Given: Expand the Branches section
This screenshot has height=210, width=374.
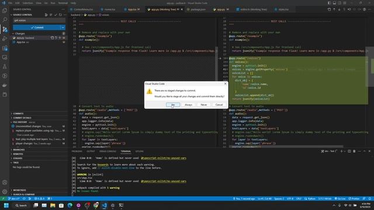Looking at the screenshot, I should pos(39,150).
